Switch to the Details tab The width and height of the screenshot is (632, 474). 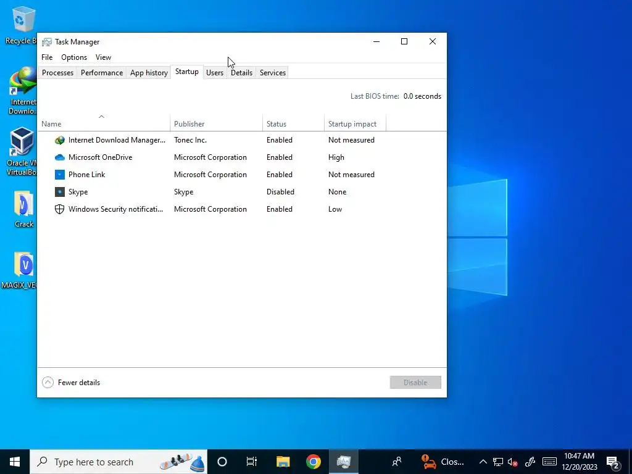click(241, 73)
